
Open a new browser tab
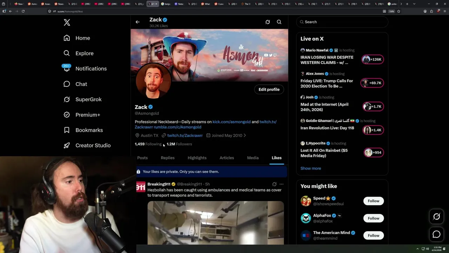click(x=407, y=4)
